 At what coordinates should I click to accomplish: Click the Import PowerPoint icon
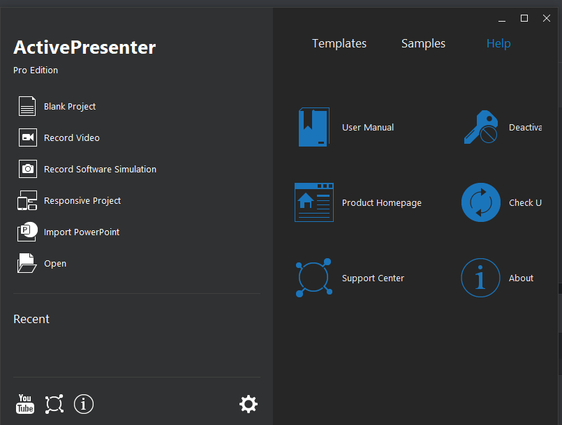[27, 232]
